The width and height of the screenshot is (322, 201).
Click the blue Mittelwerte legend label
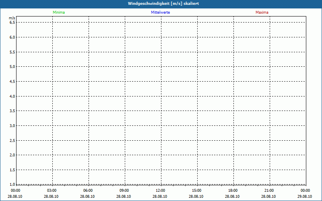(160, 12)
